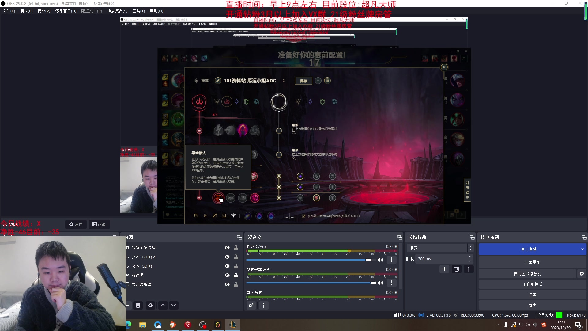The image size is (588, 331).
Task: Hide the 游戏源 source
Action: (227, 275)
